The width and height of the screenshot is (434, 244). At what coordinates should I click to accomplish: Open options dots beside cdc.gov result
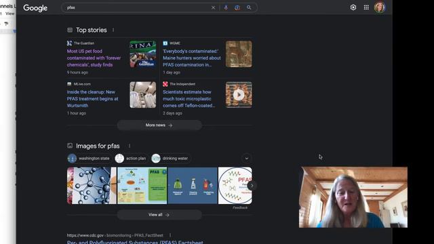tap(170, 235)
